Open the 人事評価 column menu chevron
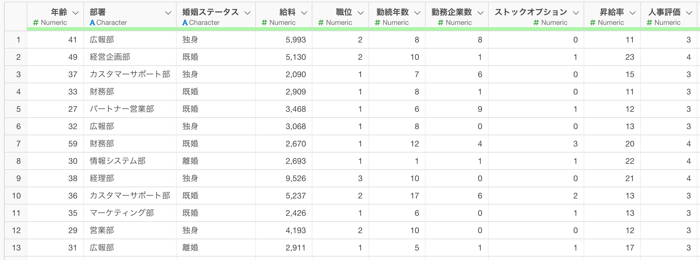The image size is (700, 260). [x=689, y=13]
